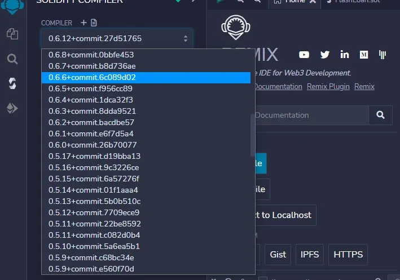400x280 pixels.
Task: Choose version 0.6.0+commit.26b70077
Action: [x=146, y=145]
